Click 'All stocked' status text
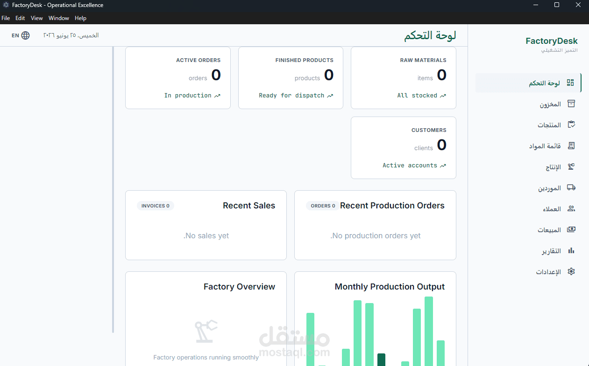The width and height of the screenshot is (589, 366). point(417,96)
